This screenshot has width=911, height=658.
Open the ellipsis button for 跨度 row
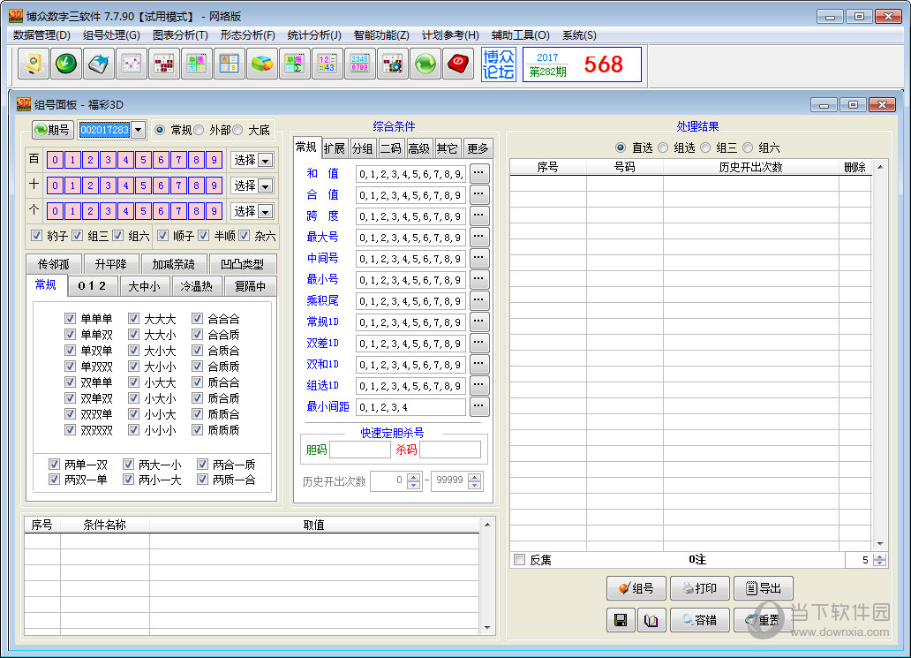pos(478,216)
